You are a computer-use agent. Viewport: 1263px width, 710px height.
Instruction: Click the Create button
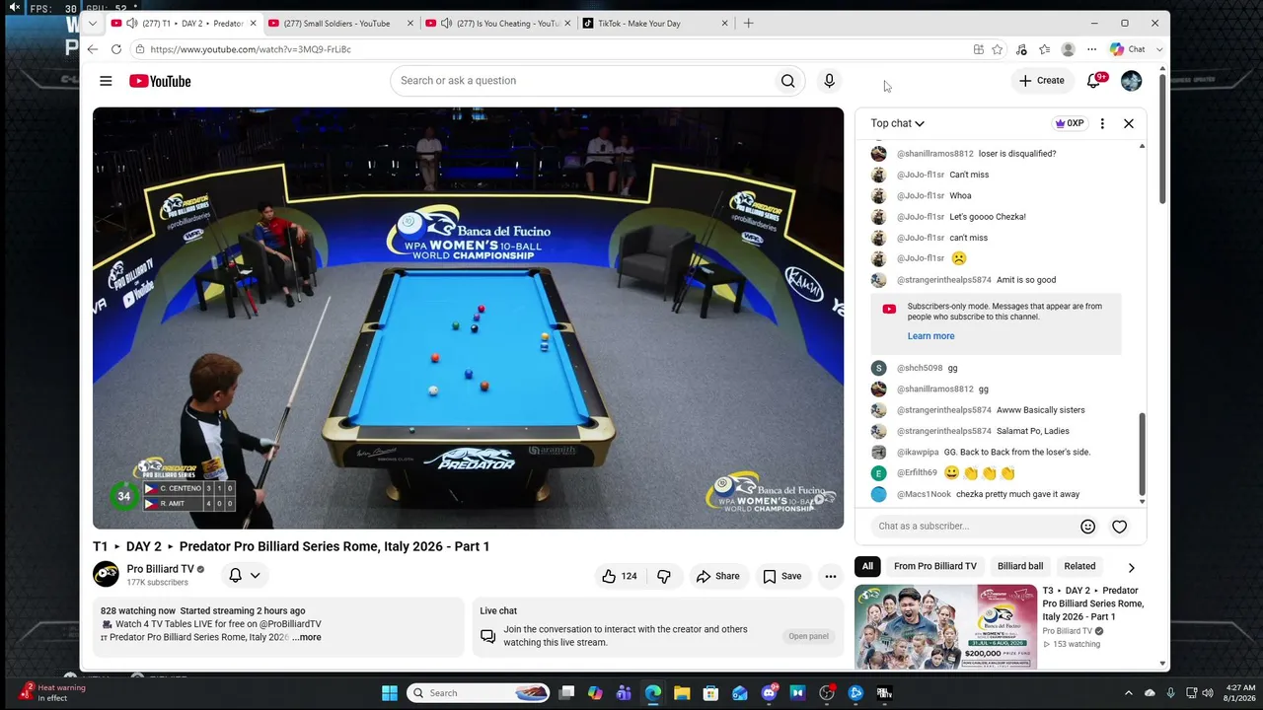point(1042,81)
